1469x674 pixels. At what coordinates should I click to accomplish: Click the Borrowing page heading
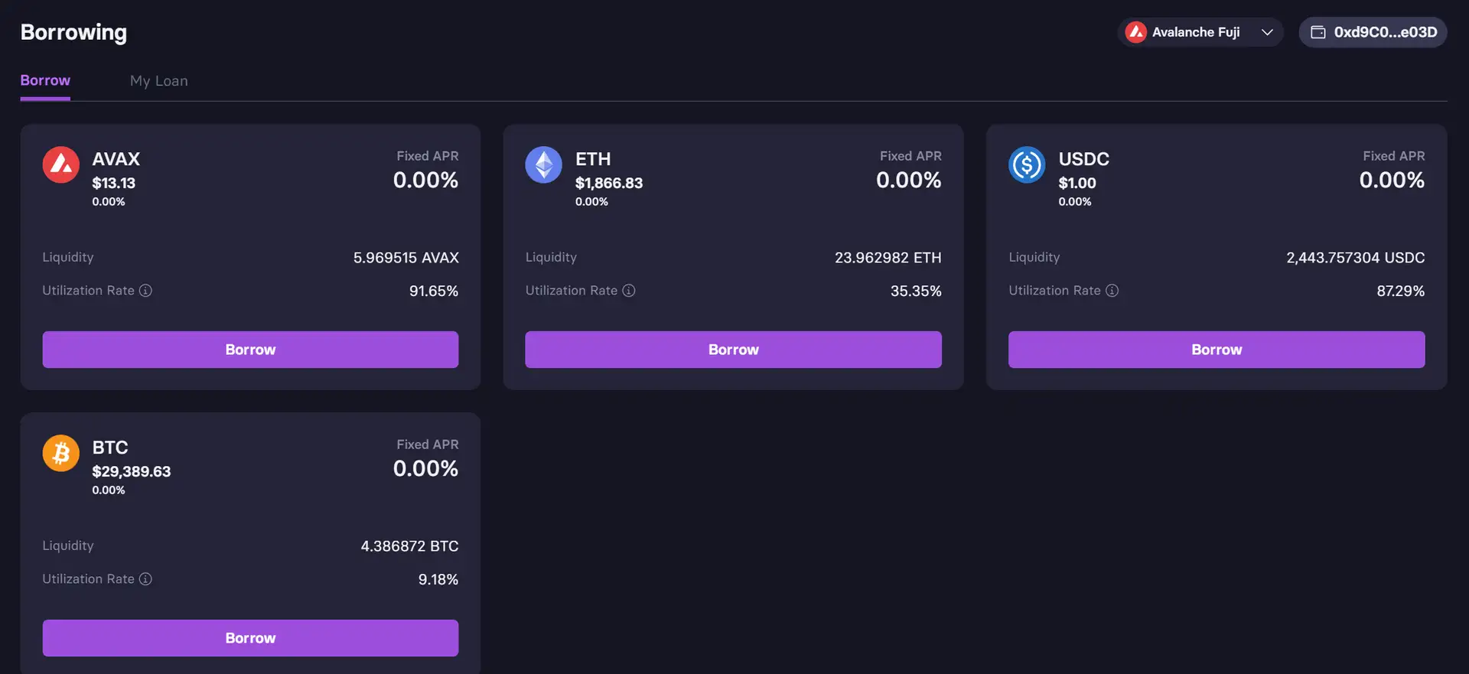tap(73, 32)
